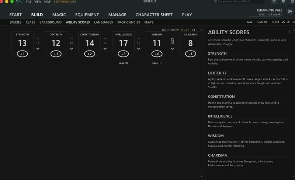295x180 pixels.
Task: Click the microphone icon in description panel
Action: tap(289, 31)
